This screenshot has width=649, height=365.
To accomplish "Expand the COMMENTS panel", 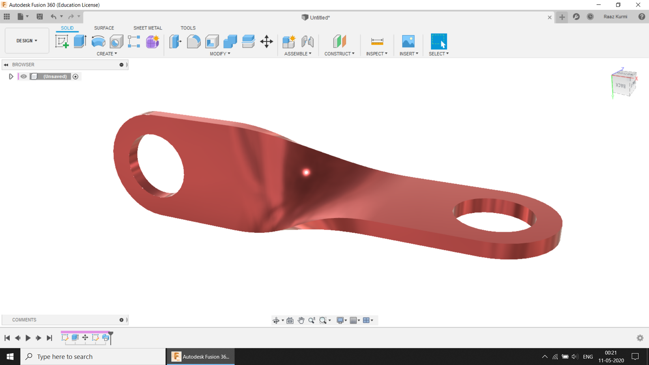I will pos(121,320).
